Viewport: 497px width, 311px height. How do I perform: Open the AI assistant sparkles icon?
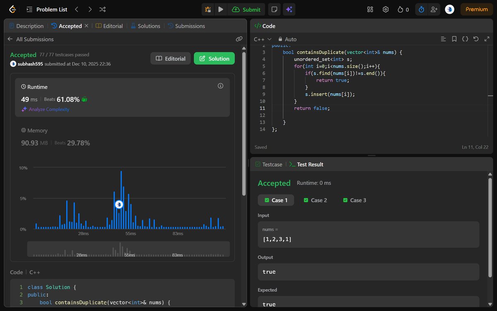(289, 9)
